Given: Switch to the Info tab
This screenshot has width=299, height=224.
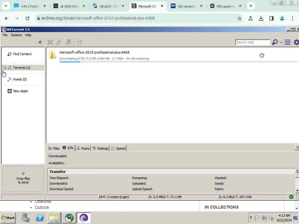Looking at the screenshot, I should [x=68, y=148].
